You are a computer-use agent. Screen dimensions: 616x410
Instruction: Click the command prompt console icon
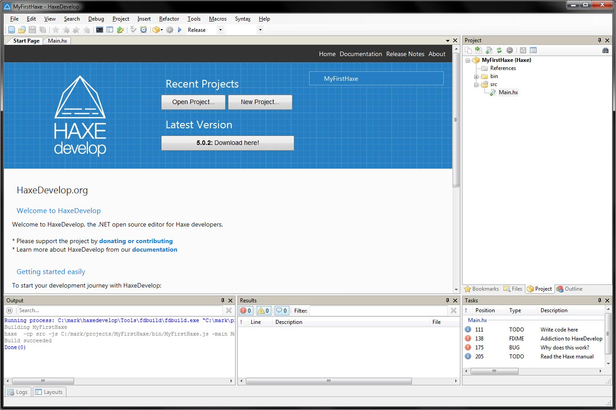click(x=100, y=30)
